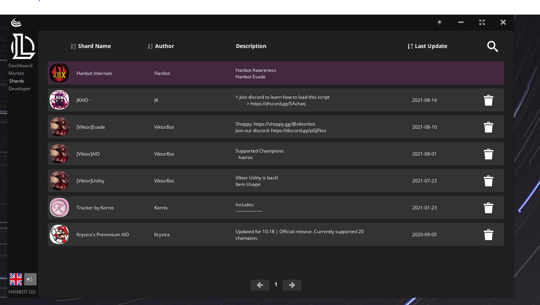Viewport: 540px width, 305px height.
Task: Click the 2020-09-05 update date
Action: (424, 235)
